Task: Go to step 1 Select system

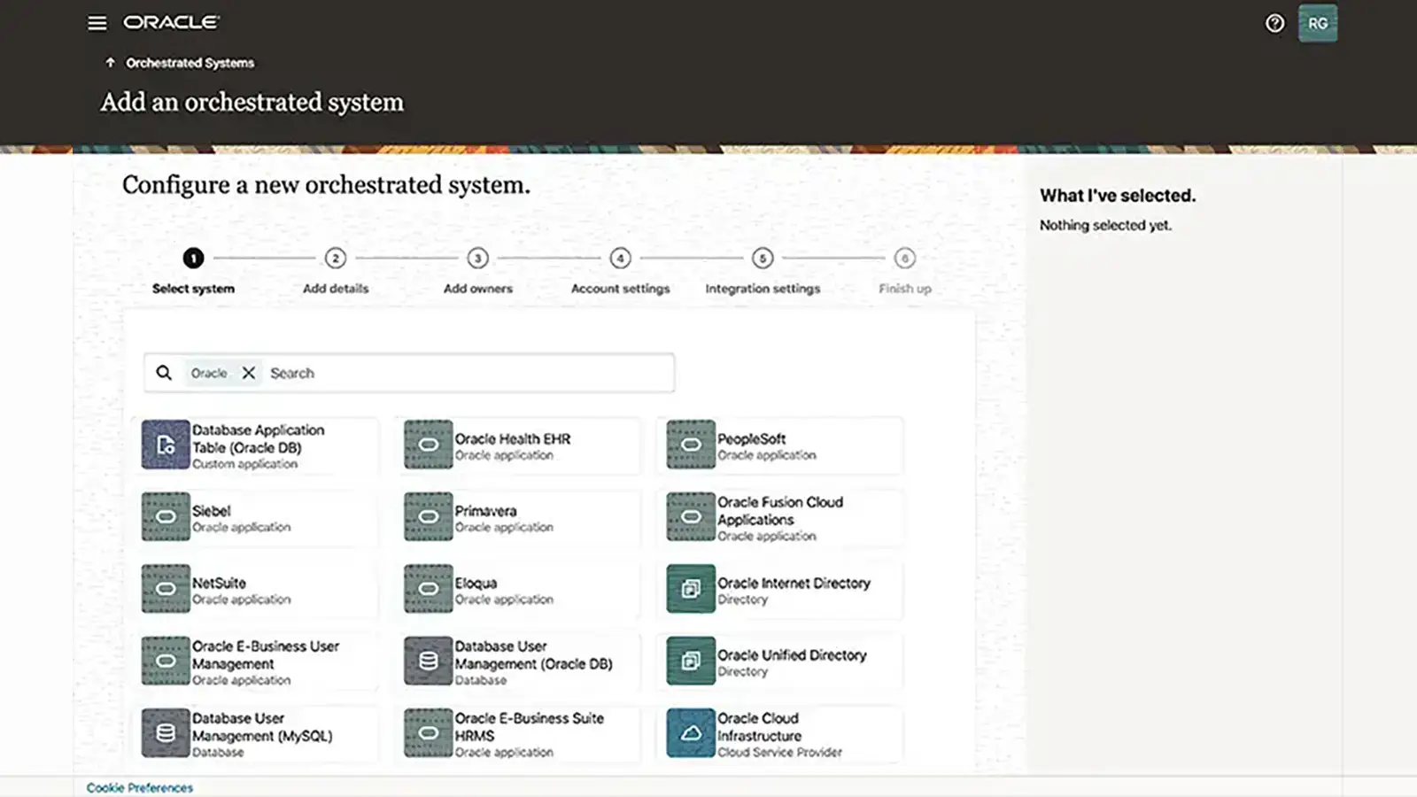Action: [193, 258]
